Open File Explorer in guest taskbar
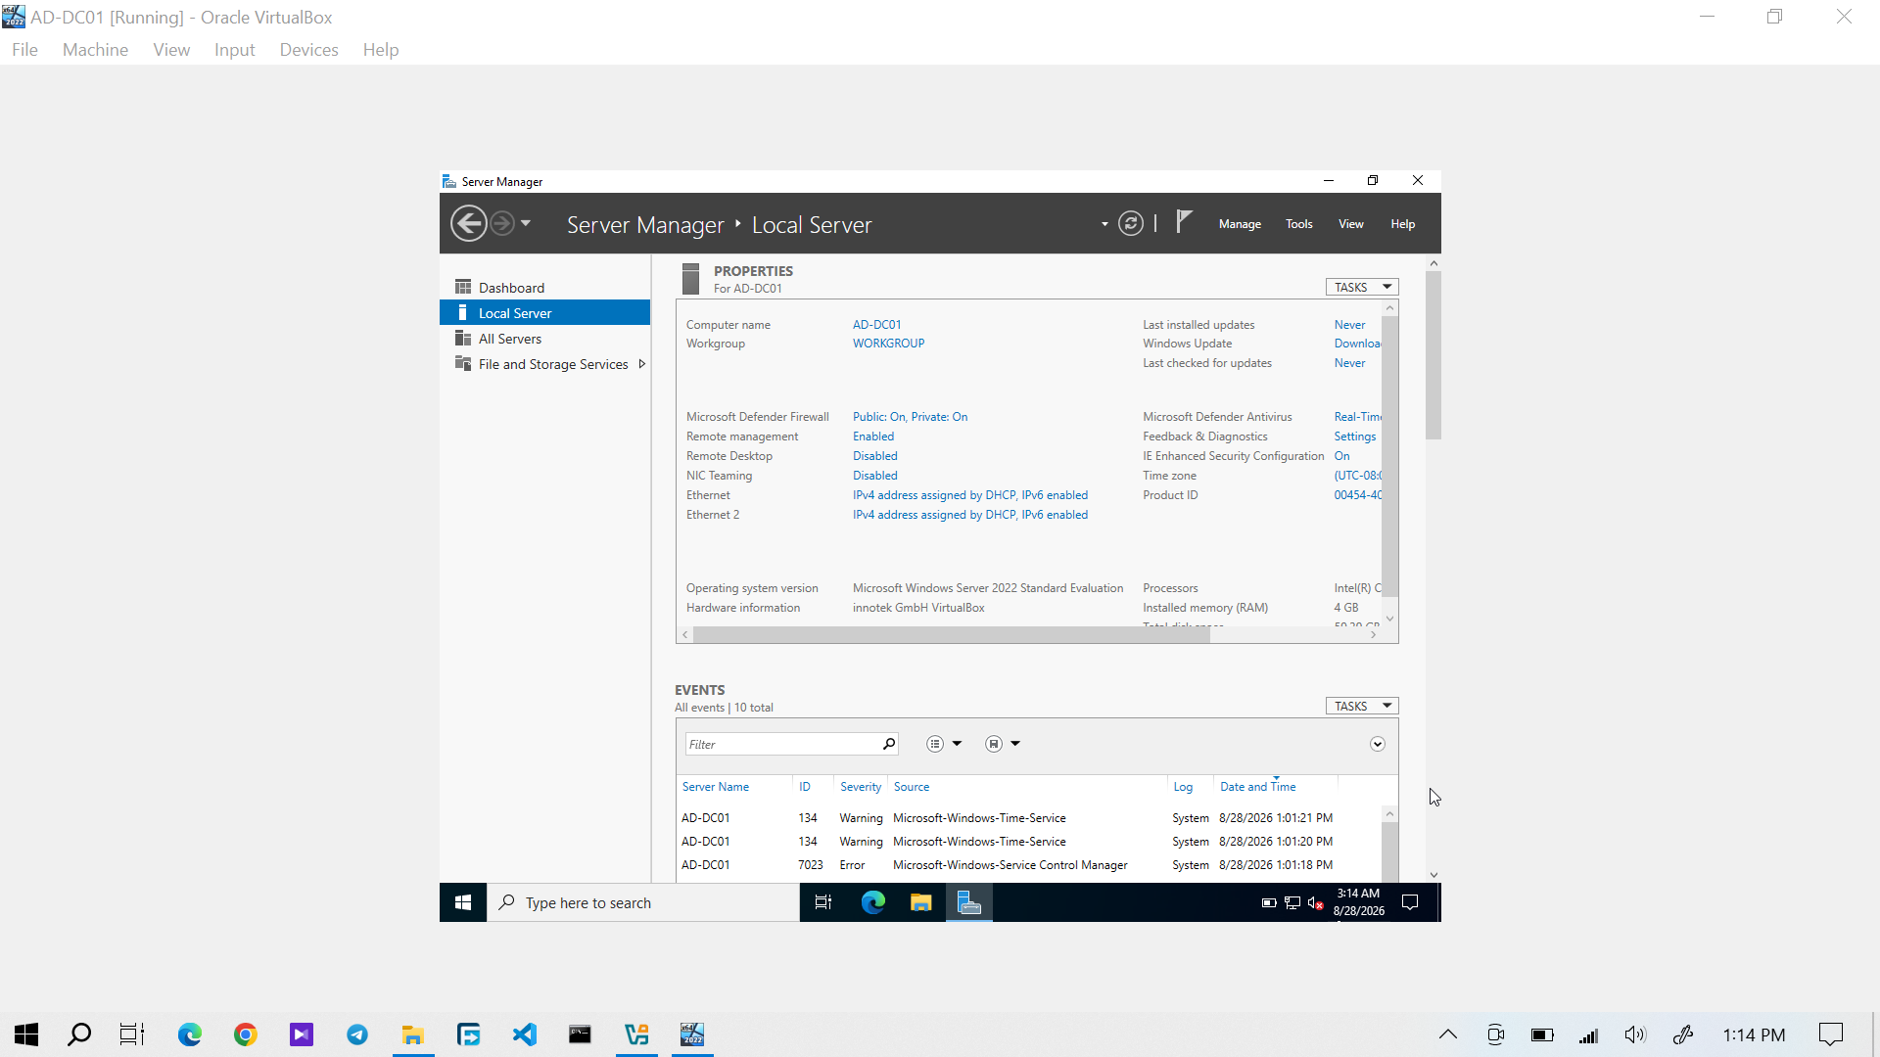The height and width of the screenshot is (1057, 1880). (920, 902)
